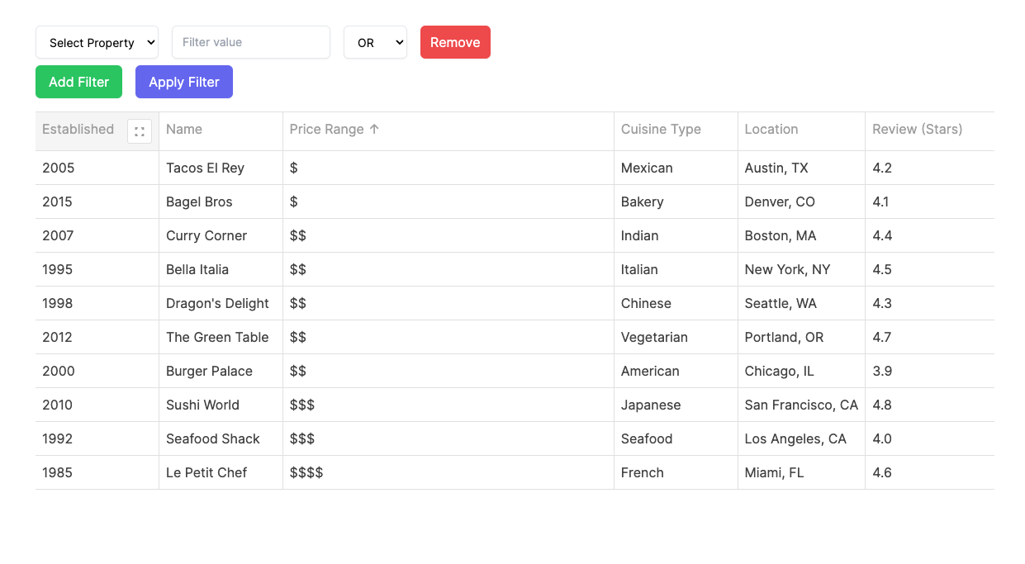Click the Seafood Shack location cell
1025x564 pixels.
(795, 438)
